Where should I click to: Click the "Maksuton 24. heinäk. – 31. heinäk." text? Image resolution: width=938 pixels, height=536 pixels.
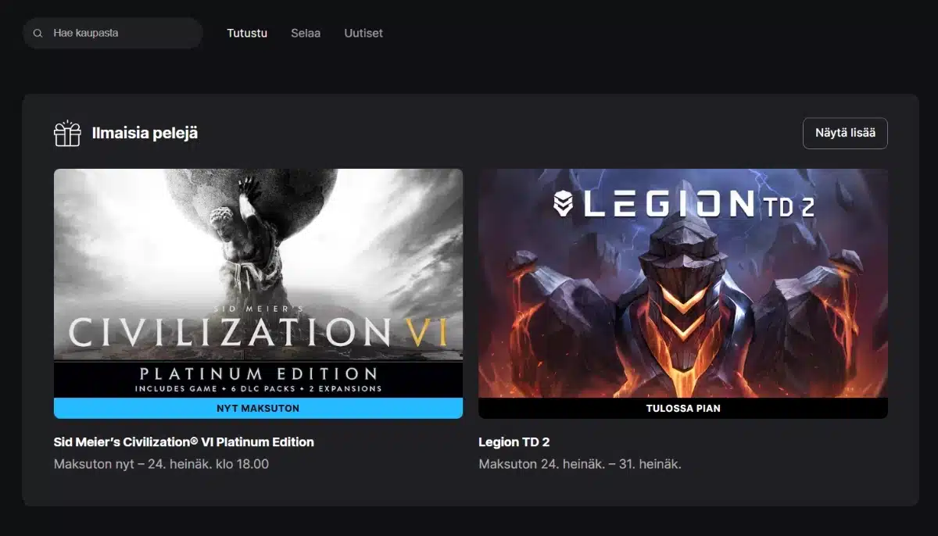click(579, 464)
